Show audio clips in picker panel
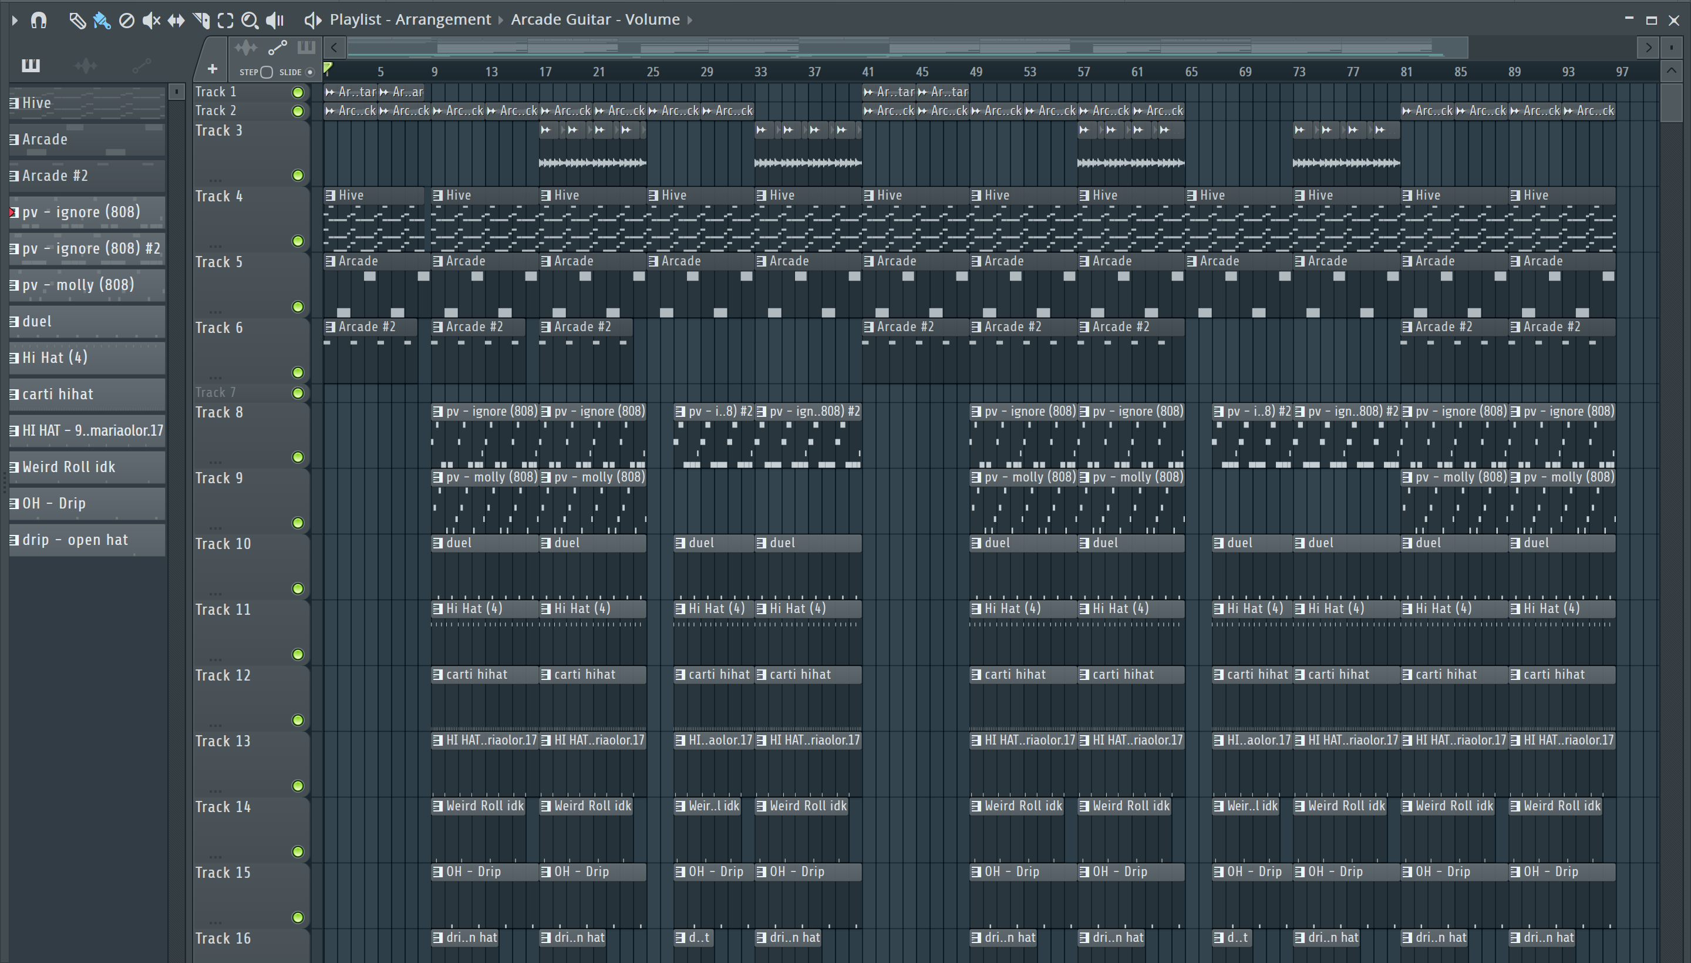Viewport: 1691px width, 963px height. [x=86, y=65]
